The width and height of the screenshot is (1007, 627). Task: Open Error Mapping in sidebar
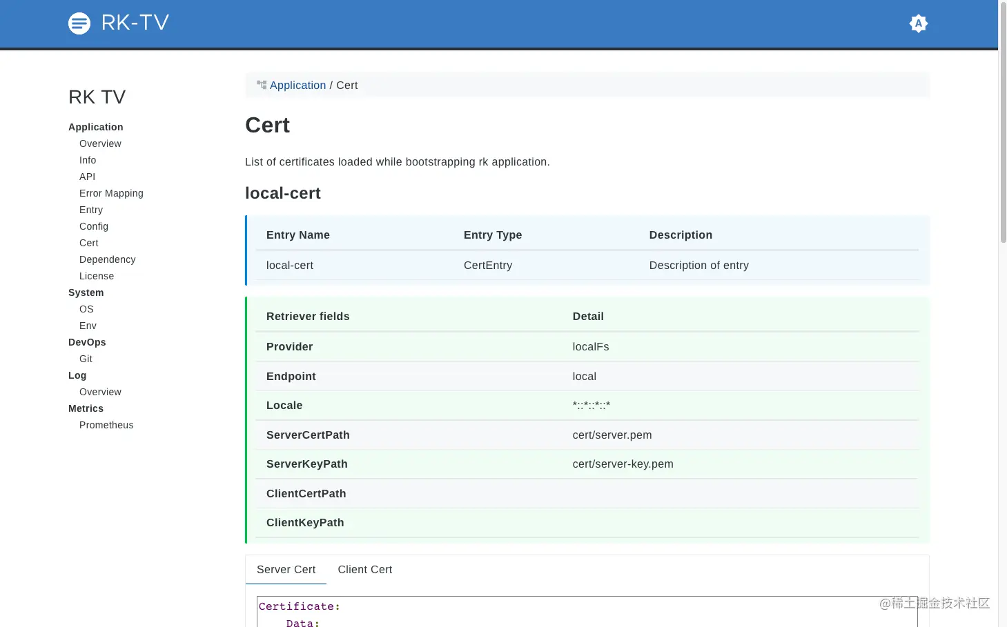(111, 193)
